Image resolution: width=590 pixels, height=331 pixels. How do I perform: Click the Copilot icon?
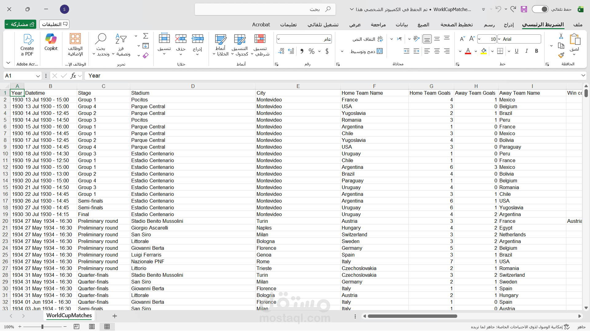pyautogui.click(x=51, y=39)
